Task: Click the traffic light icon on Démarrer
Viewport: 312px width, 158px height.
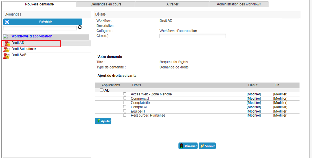Action: click(x=181, y=146)
